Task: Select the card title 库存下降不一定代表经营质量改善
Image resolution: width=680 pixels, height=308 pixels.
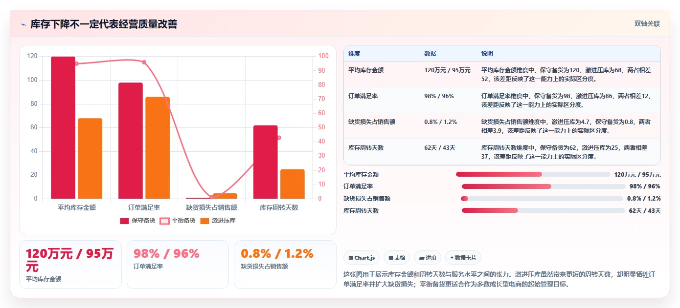Action: [x=104, y=24]
